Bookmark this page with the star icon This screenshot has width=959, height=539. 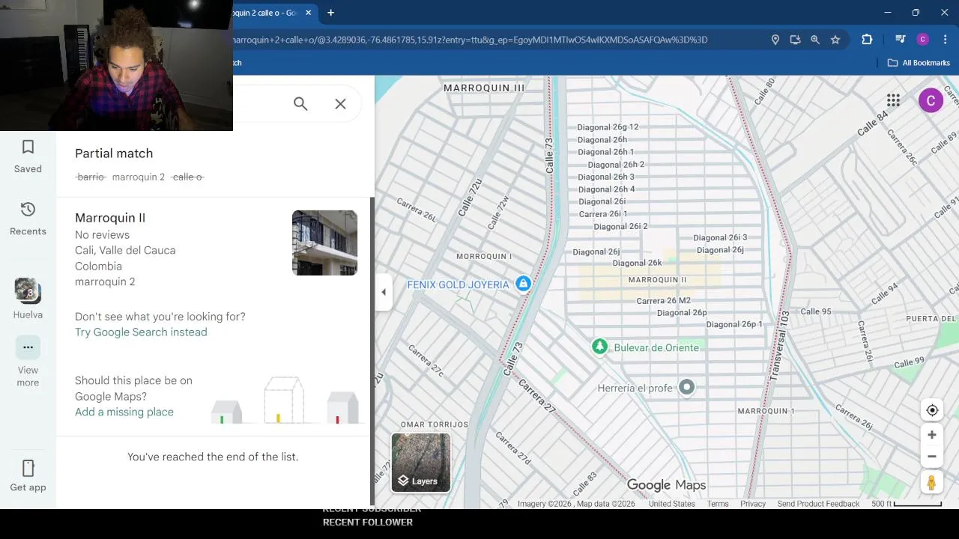pyautogui.click(x=835, y=40)
